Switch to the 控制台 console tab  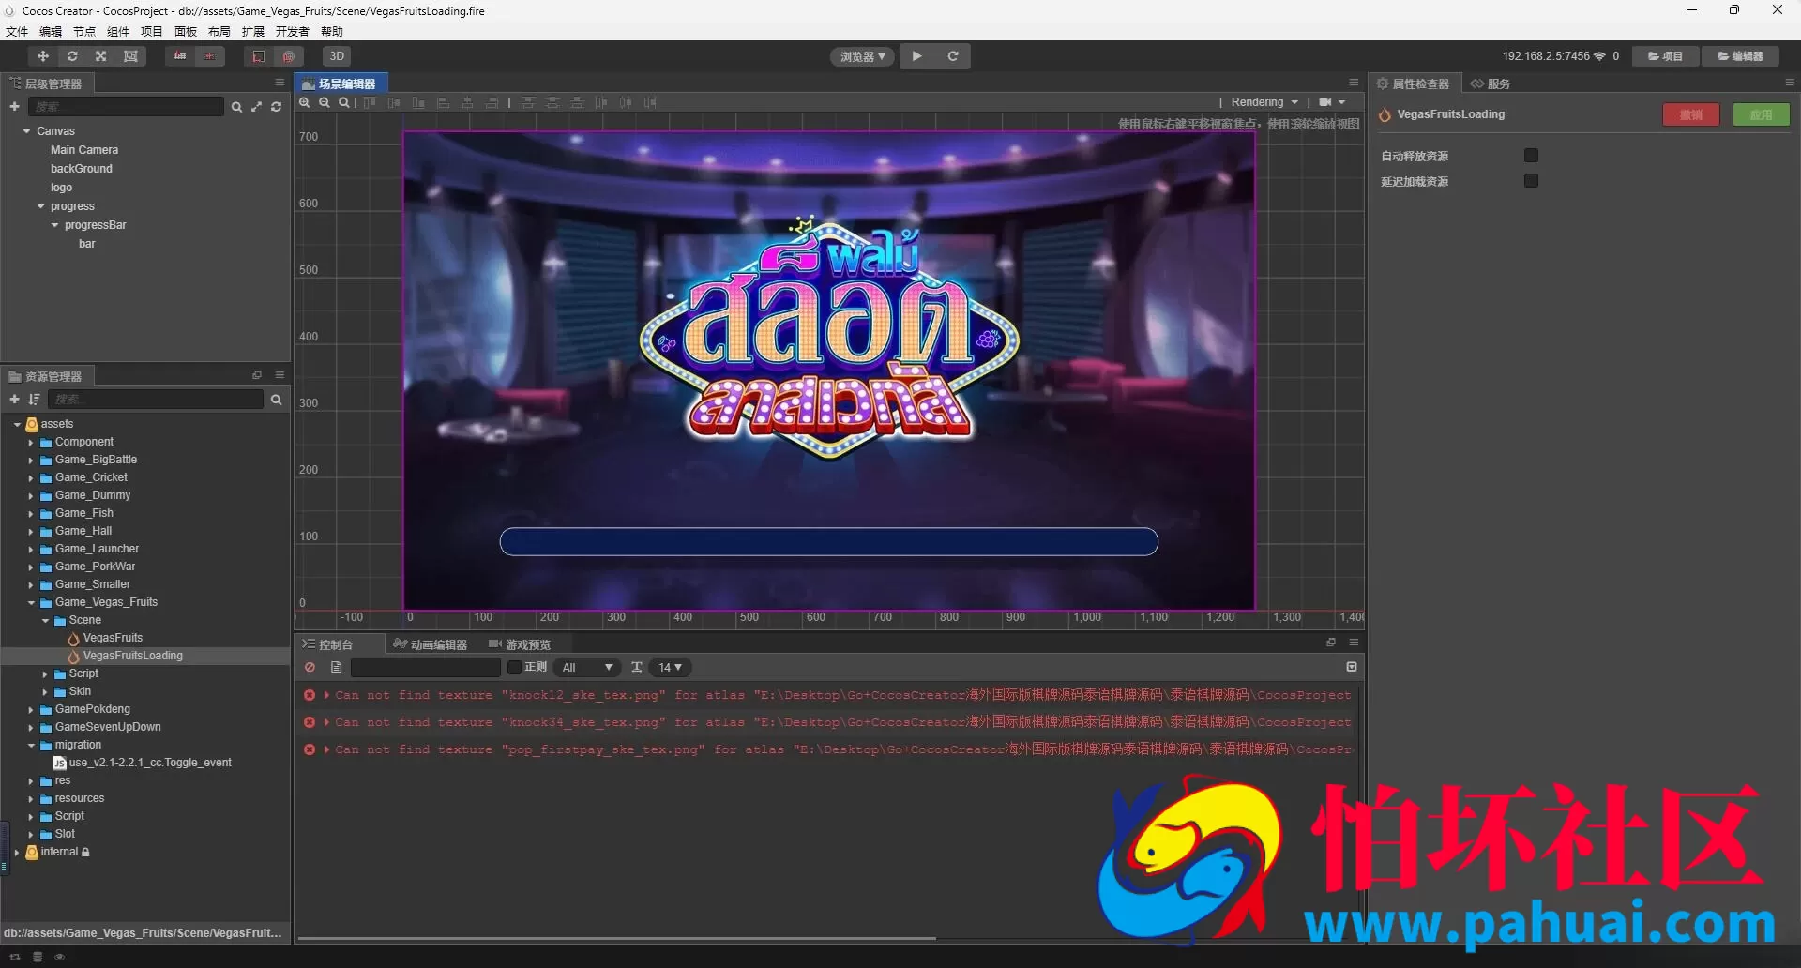[x=336, y=644]
